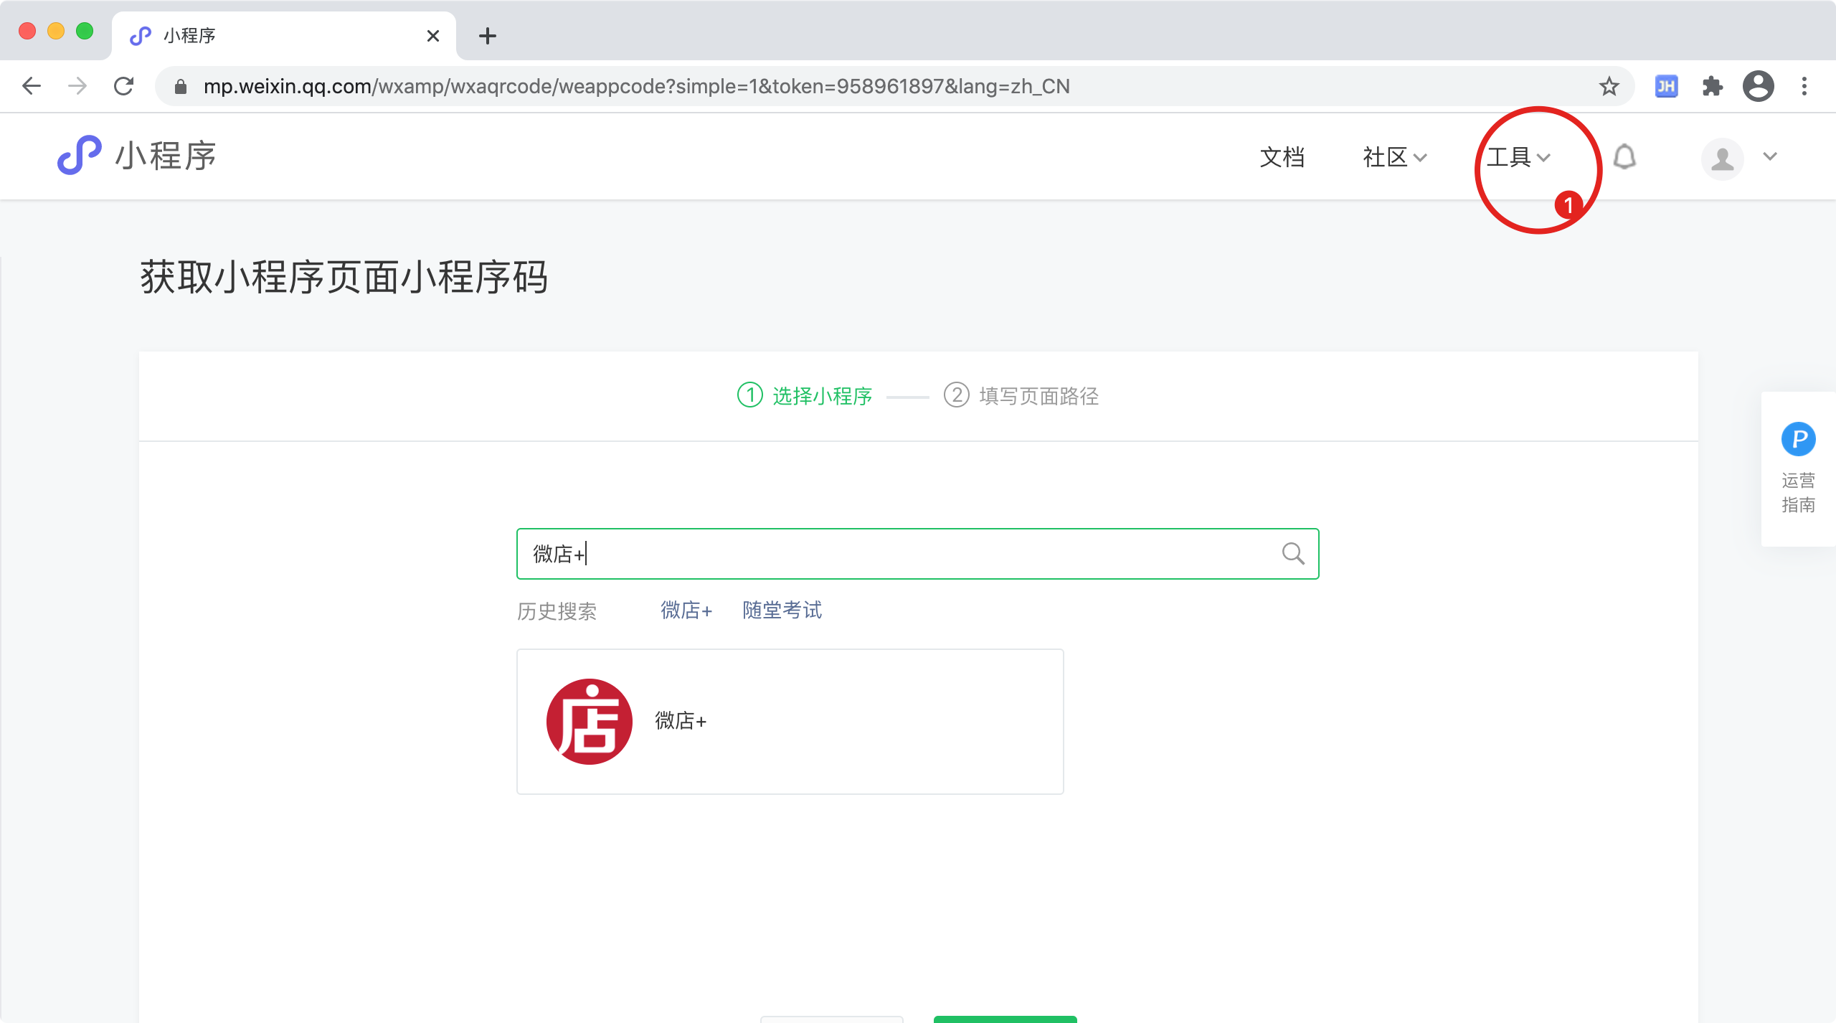The width and height of the screenshot is (1836, 1023).
Task: Open the 文档 menu item
Action: (x=1282, y=157)
